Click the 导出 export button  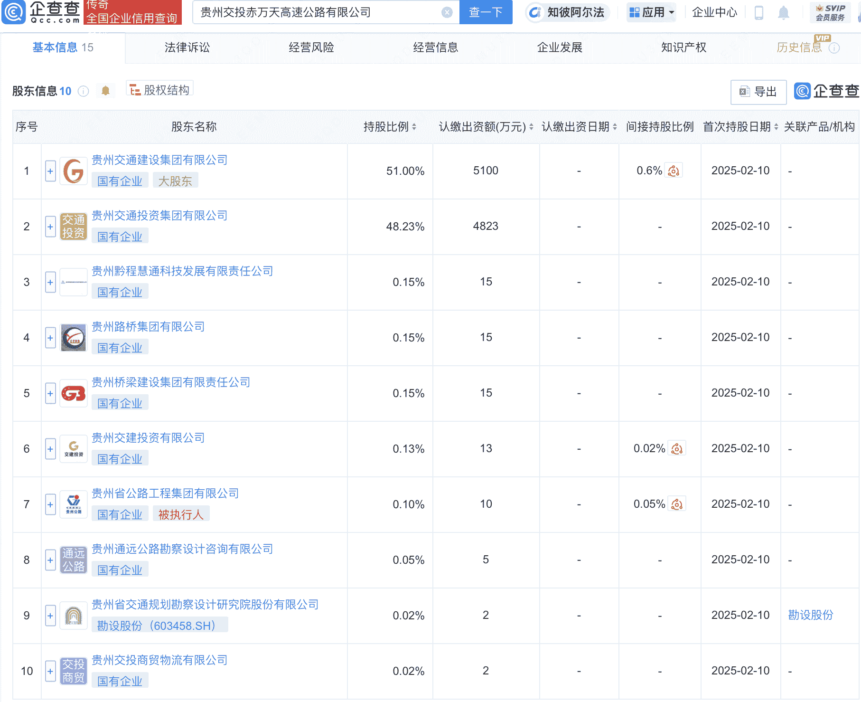point(758,92)
